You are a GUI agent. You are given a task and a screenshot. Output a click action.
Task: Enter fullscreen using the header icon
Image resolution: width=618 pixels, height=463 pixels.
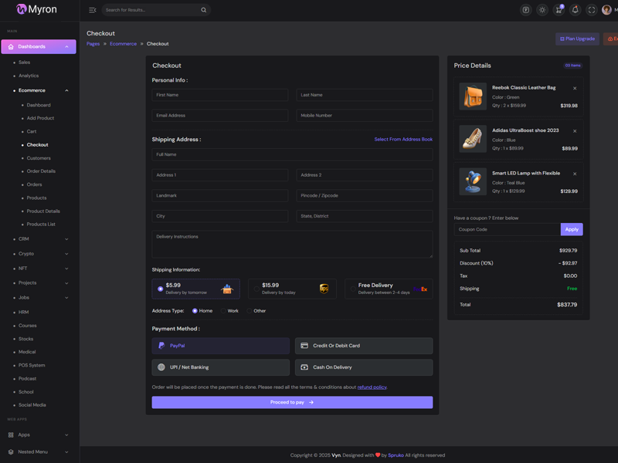point(592,10)
